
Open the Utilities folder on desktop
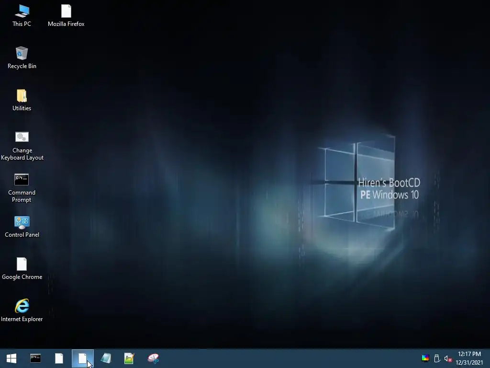[x=22, y=100]
